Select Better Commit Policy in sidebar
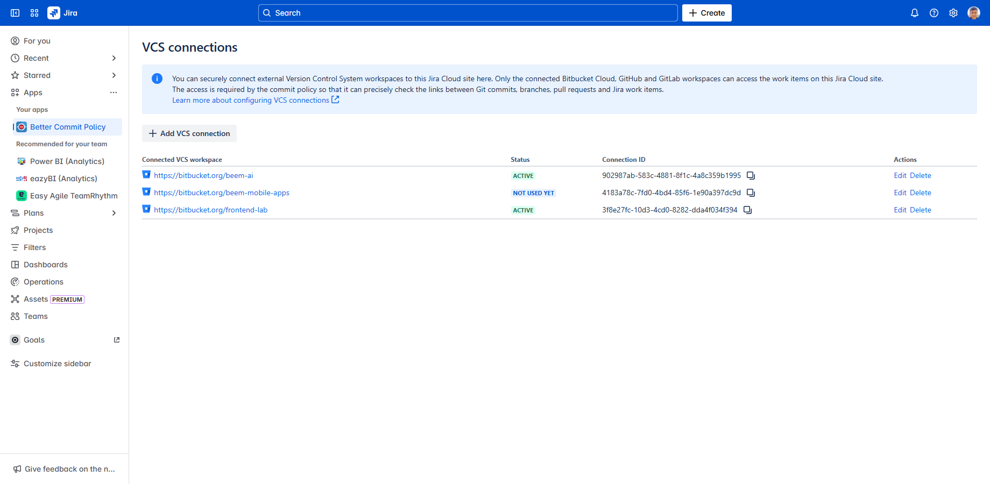The width and height of the screenshot is (990, 484). tap(68, 127)
